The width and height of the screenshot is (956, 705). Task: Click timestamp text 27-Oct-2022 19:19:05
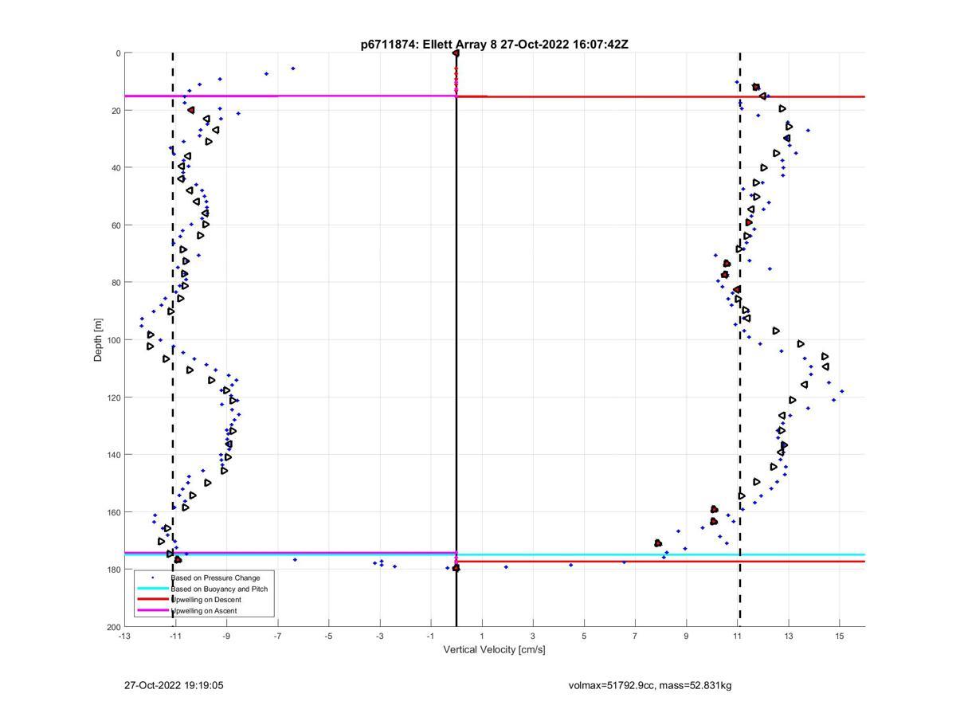click(173, 685)
